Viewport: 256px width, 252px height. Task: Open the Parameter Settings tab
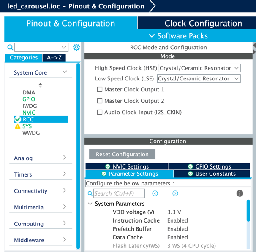129,174
